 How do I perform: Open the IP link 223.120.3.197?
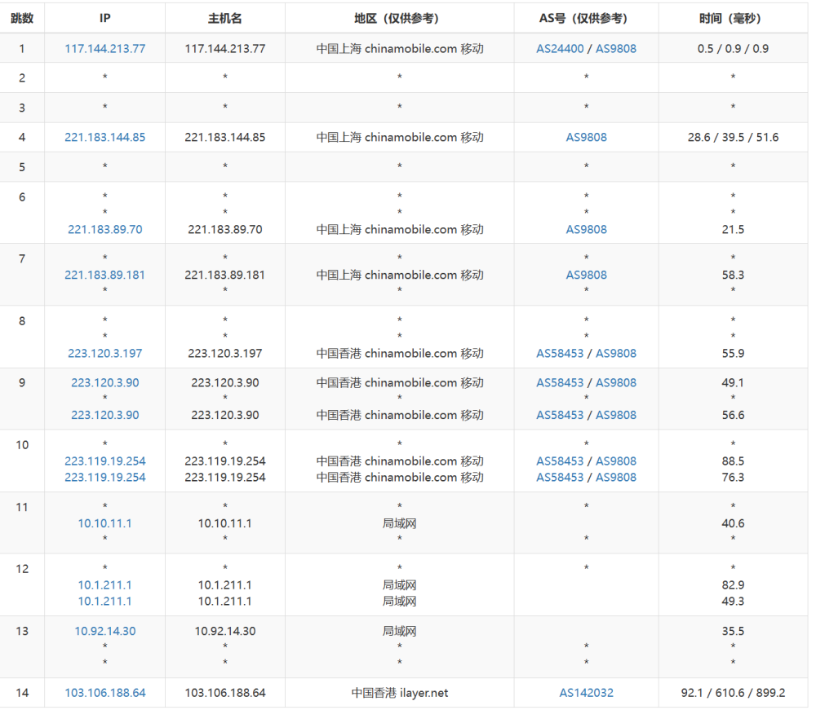(x=104, y=353)
